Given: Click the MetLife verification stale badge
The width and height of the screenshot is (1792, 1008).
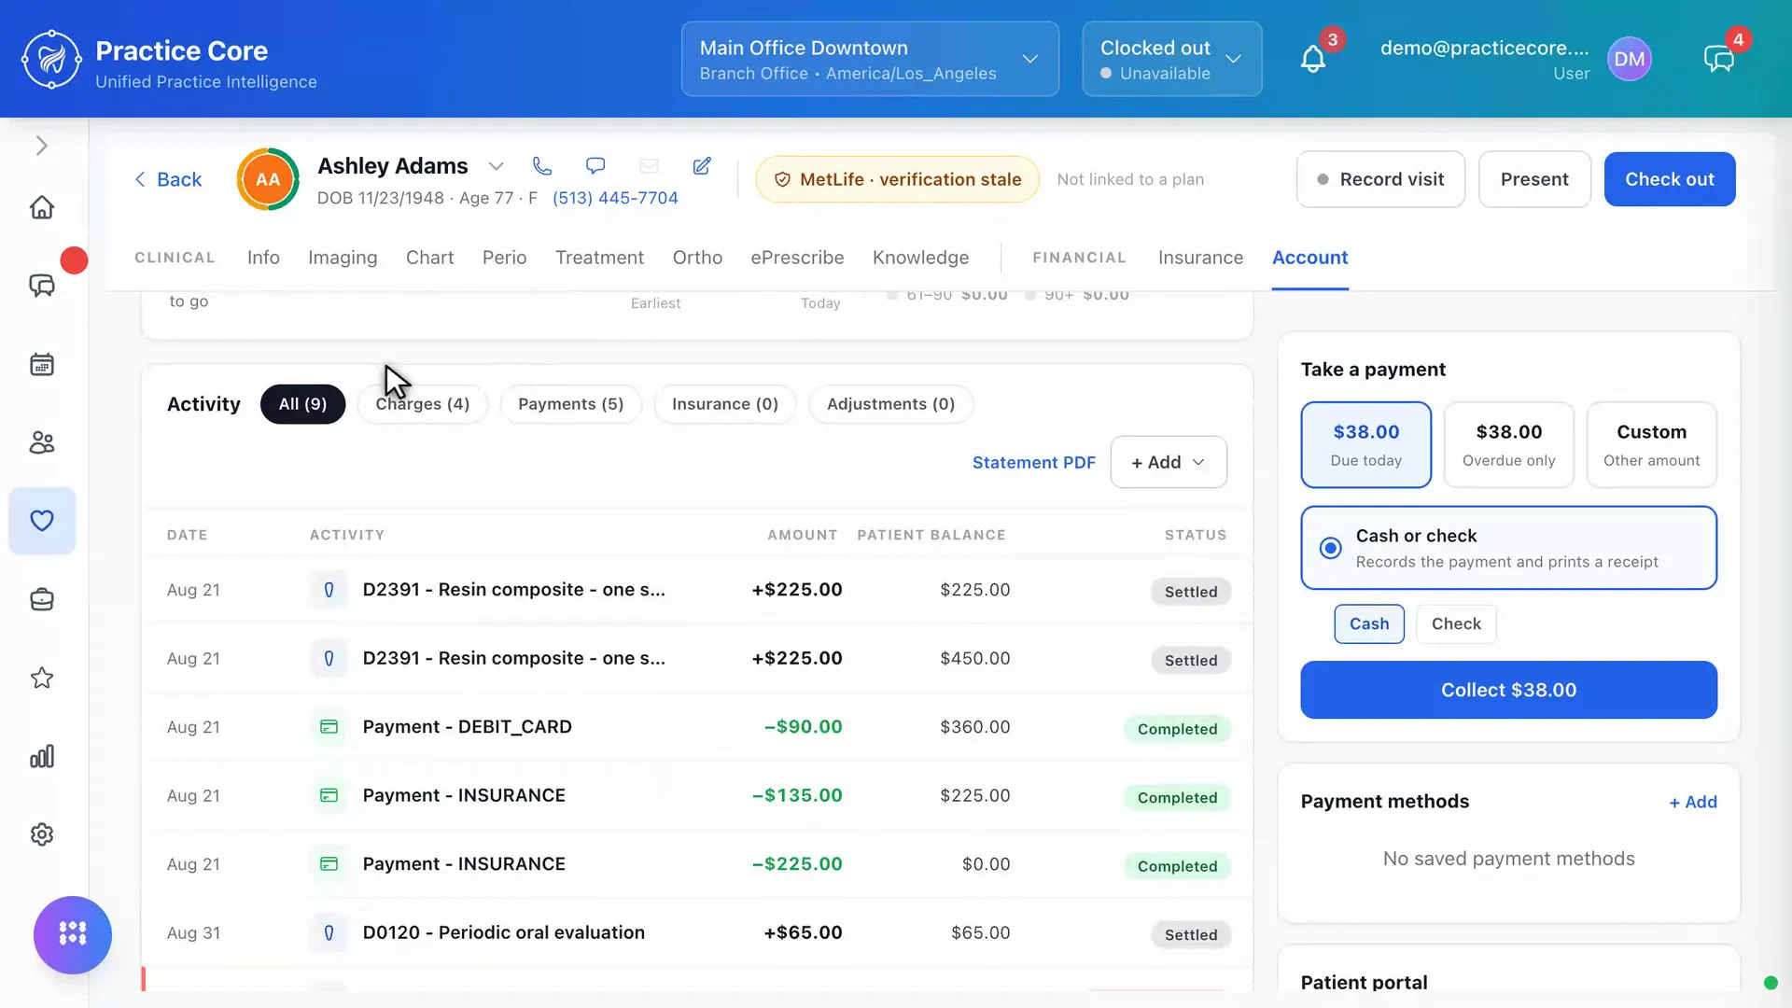Looking at the screenshot, I should pyautogui.click(x=897, y=179).
